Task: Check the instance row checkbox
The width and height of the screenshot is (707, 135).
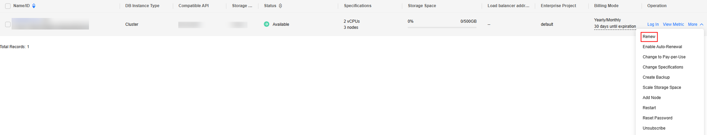Action: pyautogui.click(x=8, y=24)
